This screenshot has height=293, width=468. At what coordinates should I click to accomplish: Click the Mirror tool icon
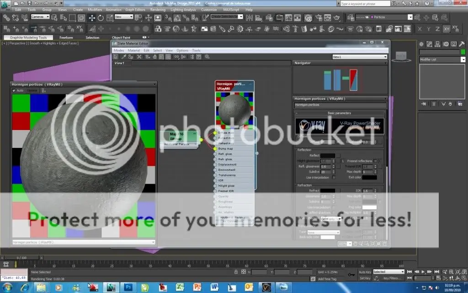pos(249,18)
